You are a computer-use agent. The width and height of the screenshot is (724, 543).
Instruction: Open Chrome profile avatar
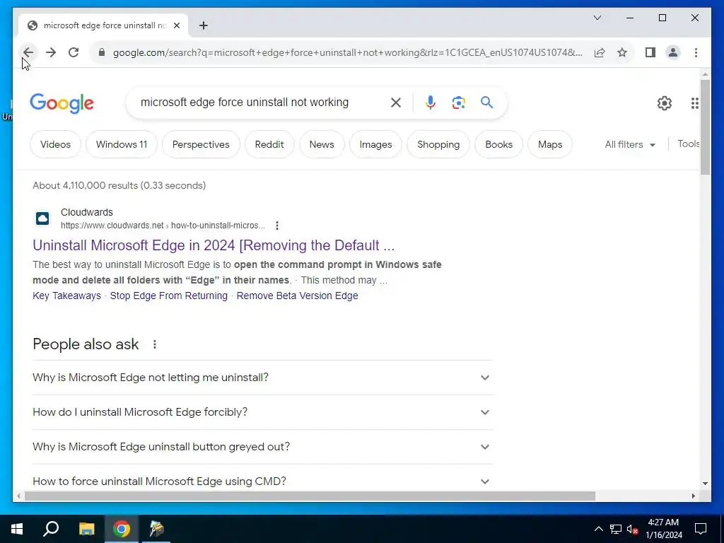(x=673, y=52)
